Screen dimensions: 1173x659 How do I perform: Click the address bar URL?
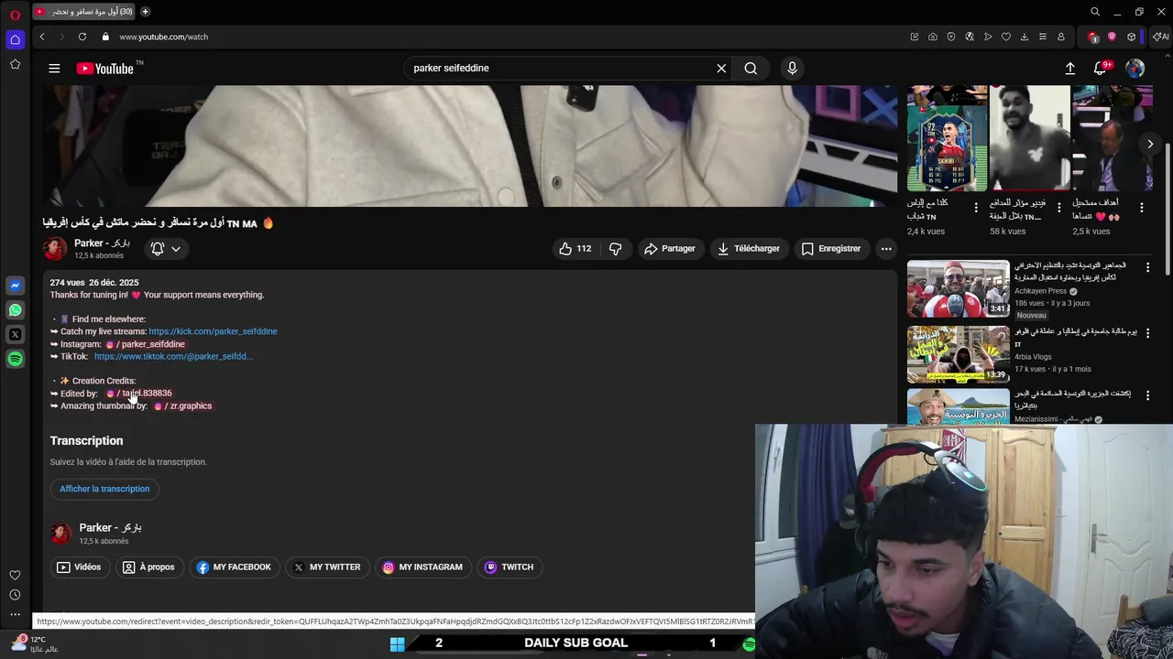click(x=163, y=37)
